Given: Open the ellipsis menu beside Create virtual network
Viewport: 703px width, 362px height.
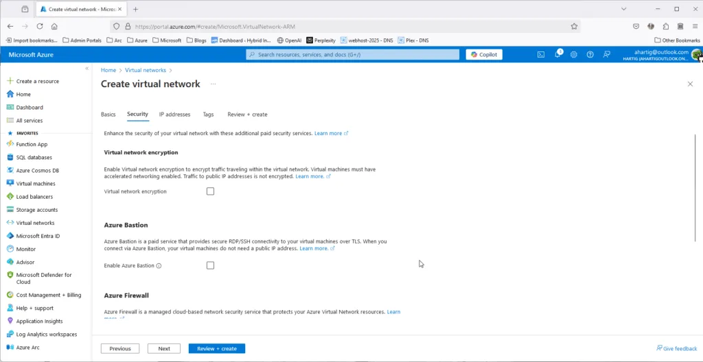Looking at the screenshot, I should pos(214,84).
